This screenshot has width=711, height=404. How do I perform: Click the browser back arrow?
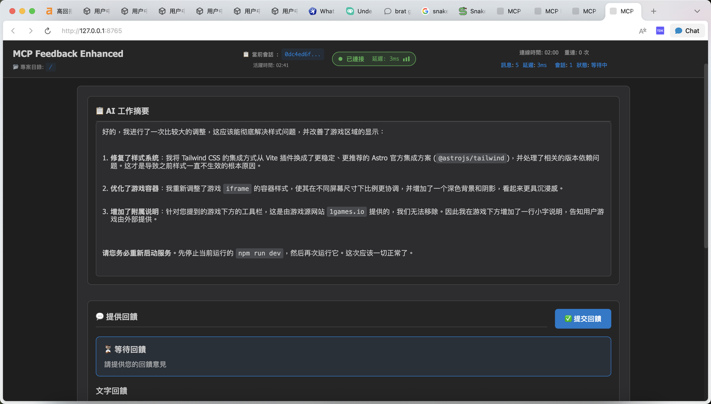13,31
